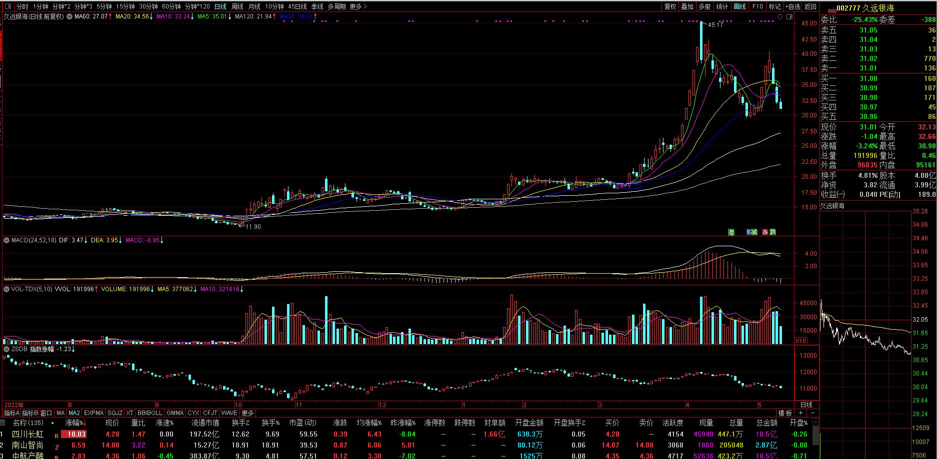
Task: Select the EXPMA indicator tab
Action: click(x=93, y=413)
